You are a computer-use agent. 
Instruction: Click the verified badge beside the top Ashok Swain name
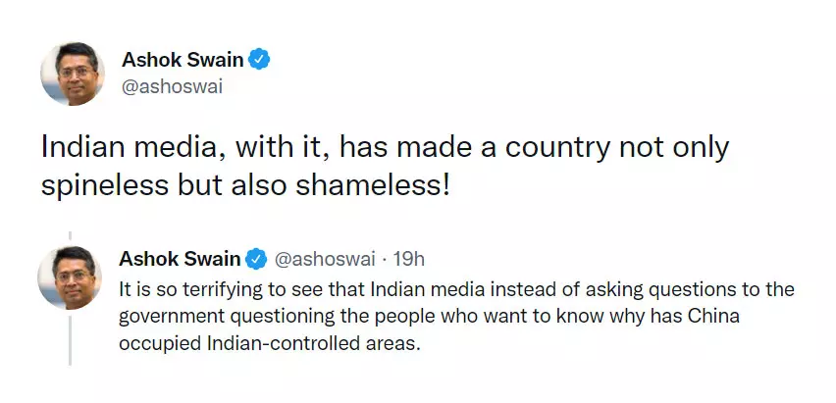[x=260, y=59]
